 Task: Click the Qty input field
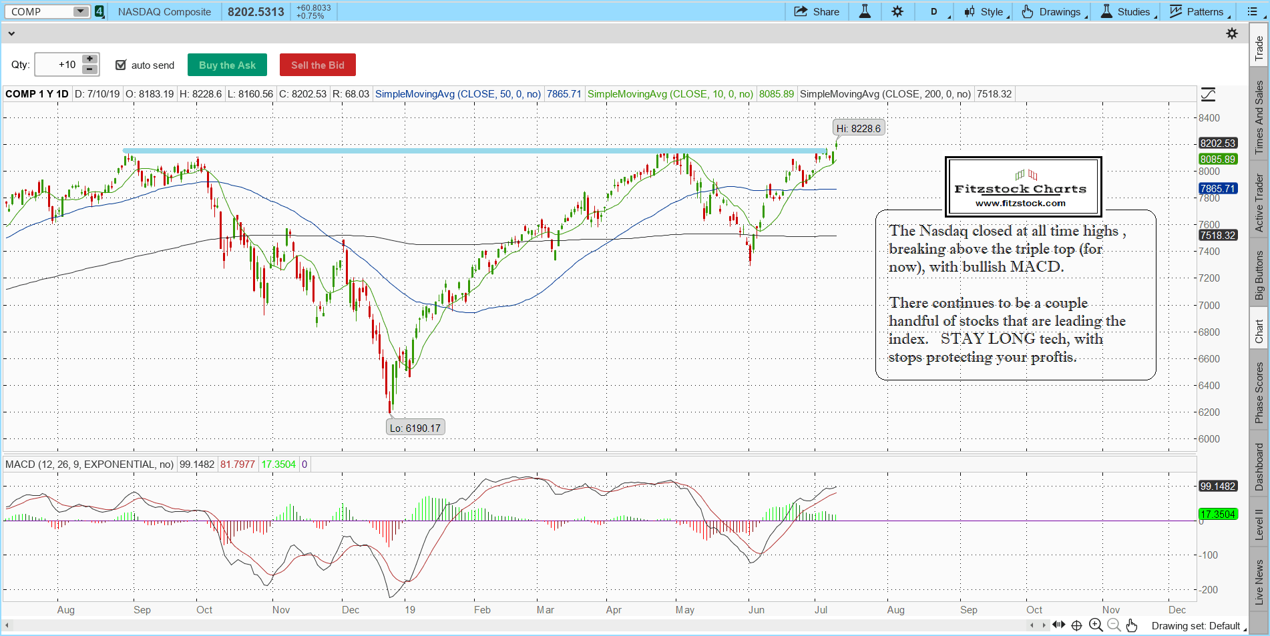[x=58, y=65]
